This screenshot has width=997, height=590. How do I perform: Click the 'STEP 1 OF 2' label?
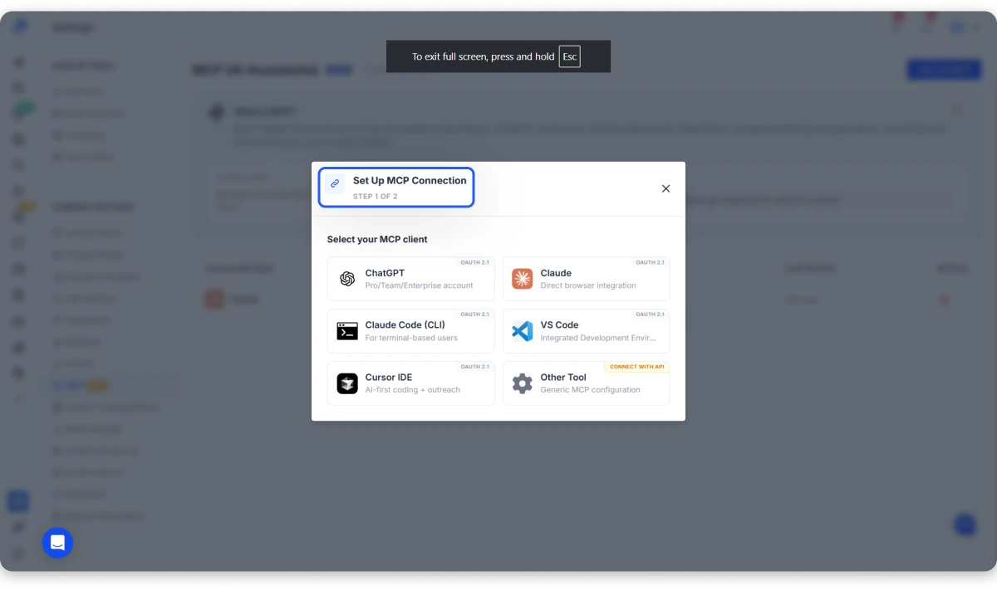tap(375, 197)
